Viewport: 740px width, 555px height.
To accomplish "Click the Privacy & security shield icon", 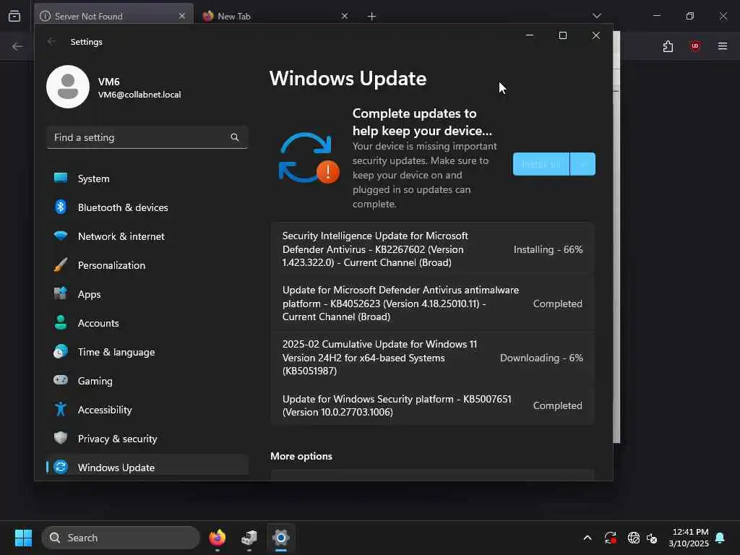I will click(x=61, y=438).
